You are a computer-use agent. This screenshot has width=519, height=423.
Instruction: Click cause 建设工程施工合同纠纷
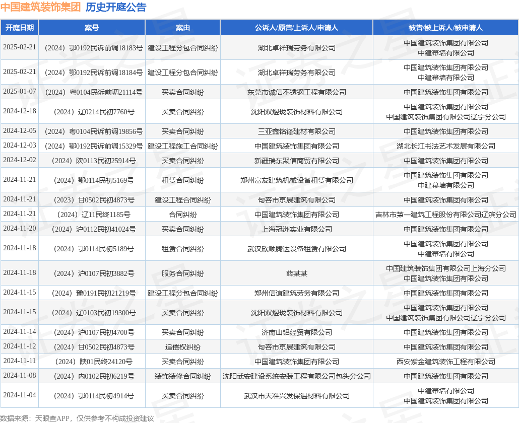[x=183, y=146]
